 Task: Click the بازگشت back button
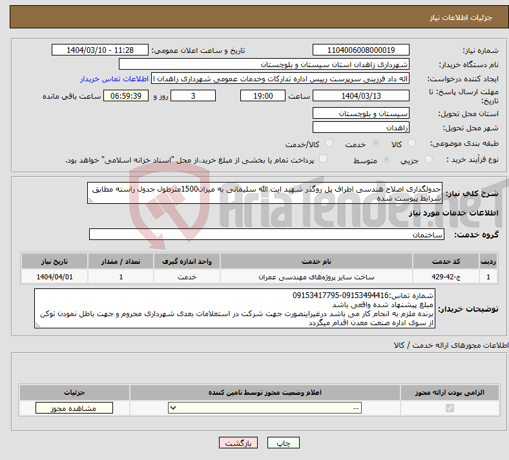(238, 443)
